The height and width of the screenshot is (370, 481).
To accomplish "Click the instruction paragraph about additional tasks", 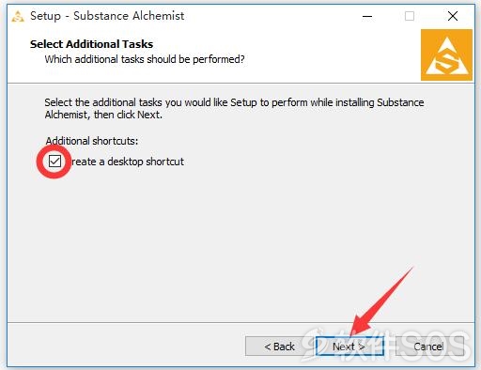I will 234,108.
